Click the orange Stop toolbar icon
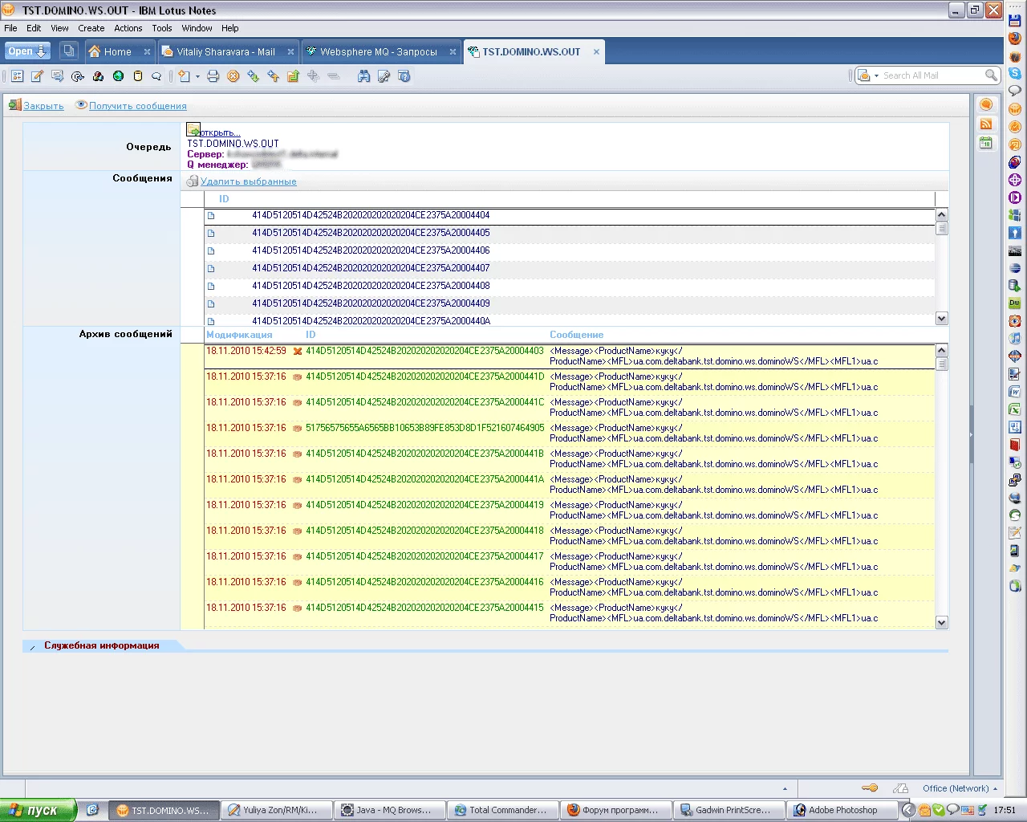Image resolution: width=1027 pixels, height=822 pixels. [x=233, y=76]
